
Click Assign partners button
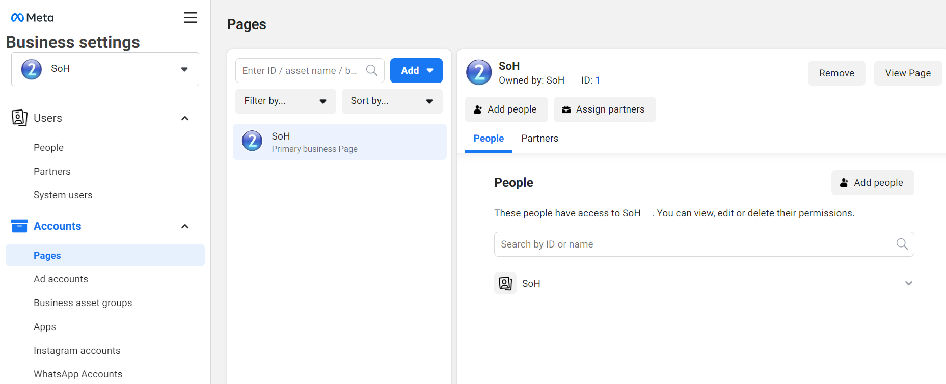click(x=605, y=109)
